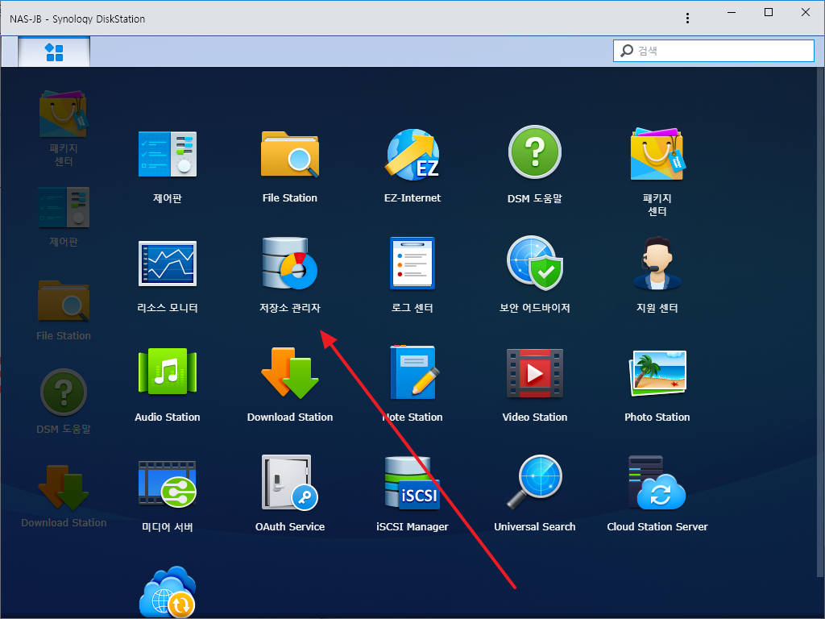This screenshot has width=825, height=619.
Task: Click the 검색 search input field
Action: [x=714, y=51]
